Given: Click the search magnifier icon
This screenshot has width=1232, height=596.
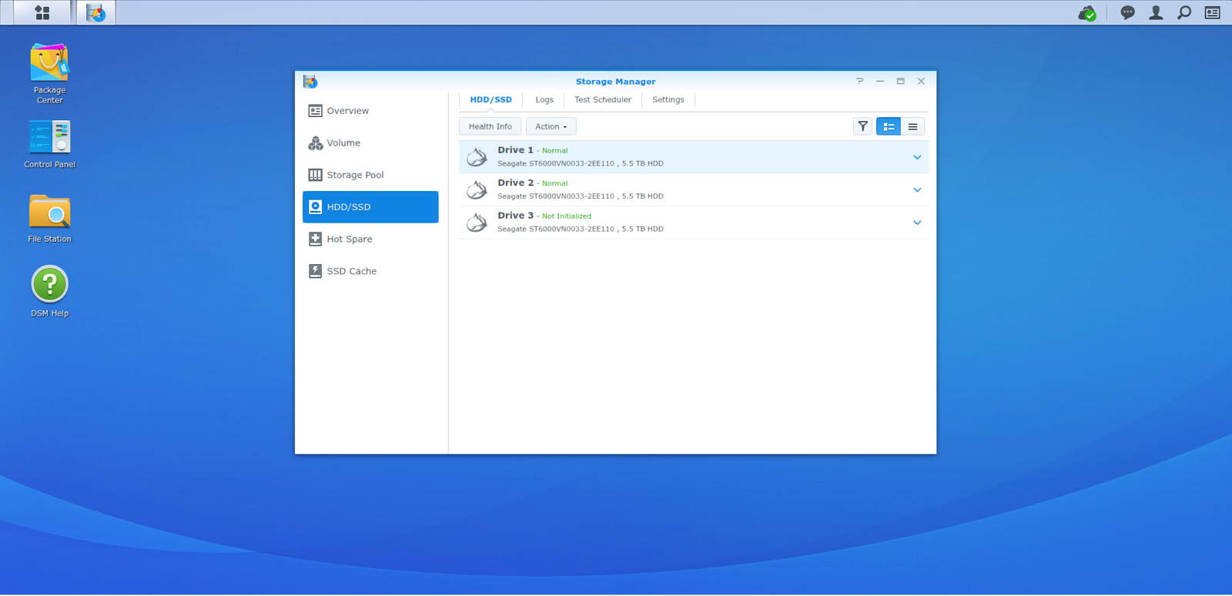Looking at the screenshot, I should coord(1184,12).
